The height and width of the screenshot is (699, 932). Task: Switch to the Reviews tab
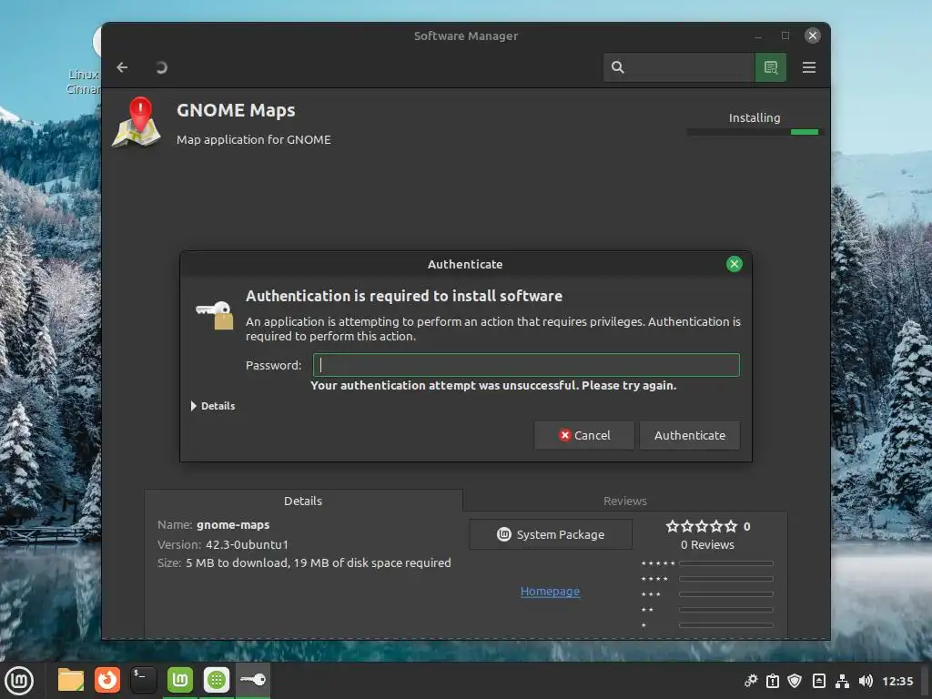[624, 501]
